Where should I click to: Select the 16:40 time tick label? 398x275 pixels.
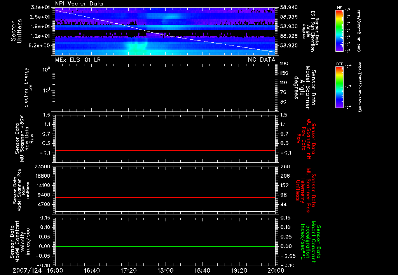(x=92, y=270)
